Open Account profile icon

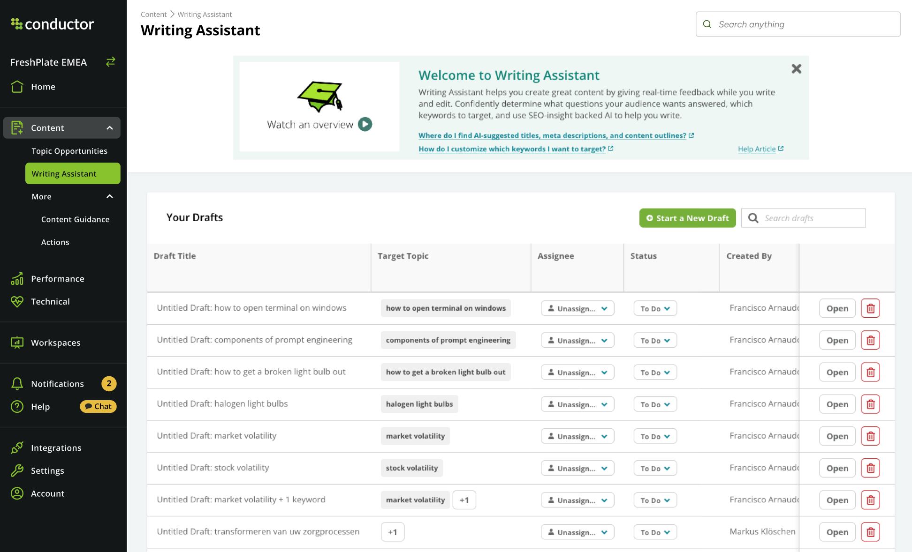coord(17,493)
